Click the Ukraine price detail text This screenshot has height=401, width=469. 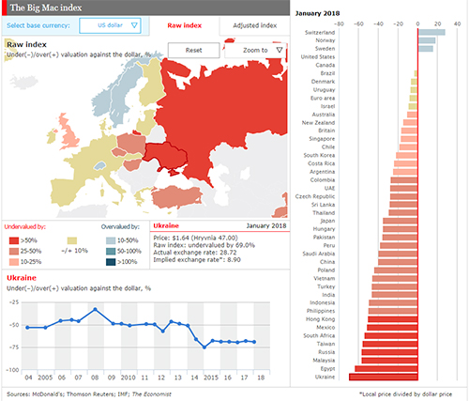point(195,238)
